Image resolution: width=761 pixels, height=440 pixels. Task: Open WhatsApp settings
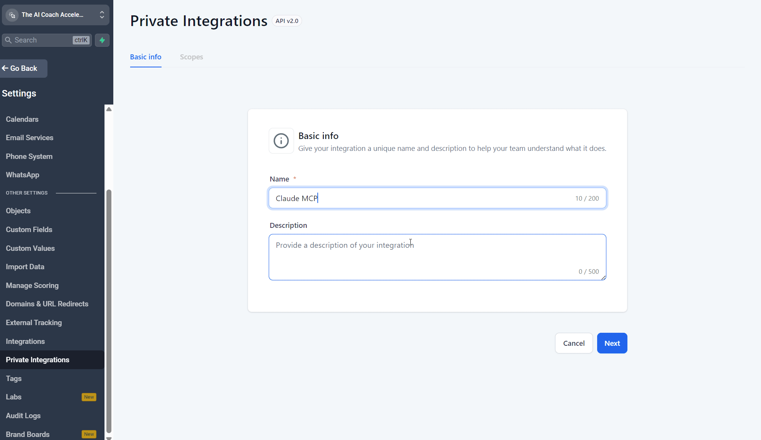(x=23, y=175)
